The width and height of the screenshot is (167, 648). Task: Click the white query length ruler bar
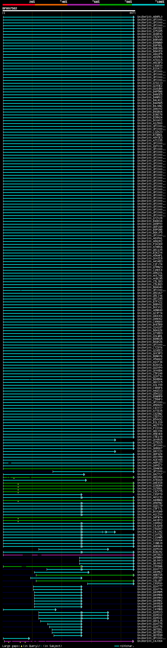(69, 11)
